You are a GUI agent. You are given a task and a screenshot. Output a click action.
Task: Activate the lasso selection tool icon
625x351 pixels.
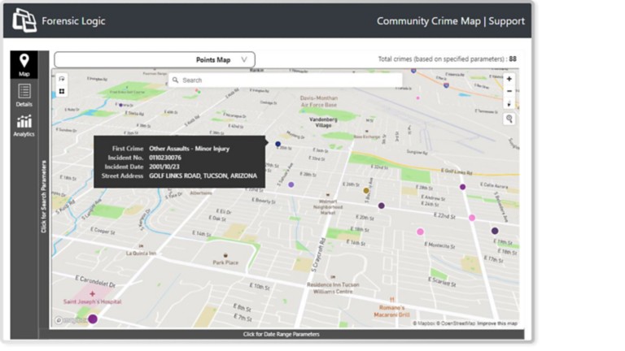tap(62, 79)
